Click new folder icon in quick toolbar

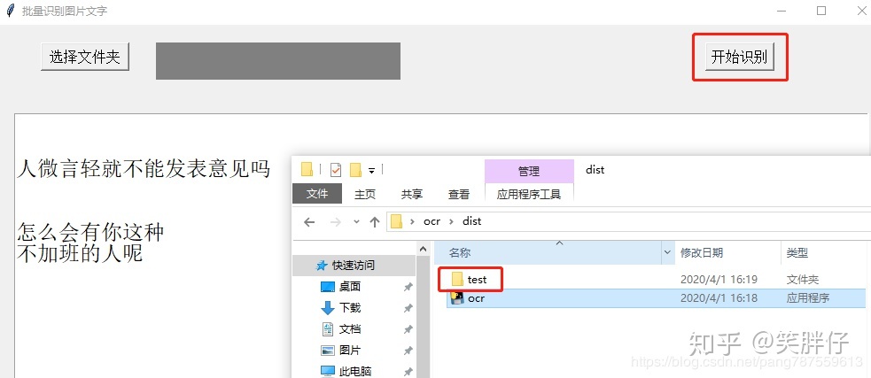tap(355, 169)
